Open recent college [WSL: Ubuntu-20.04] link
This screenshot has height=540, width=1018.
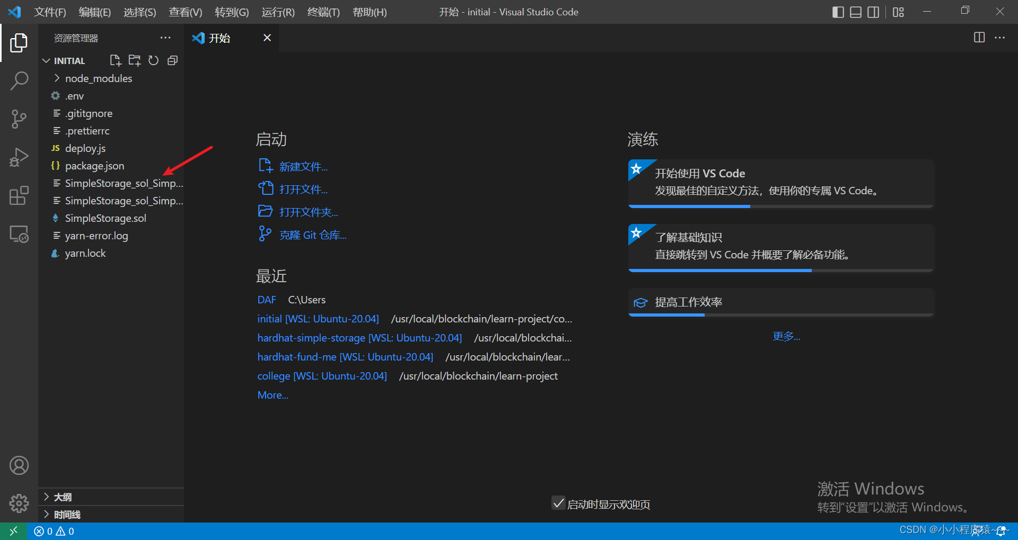coord(322,376)
